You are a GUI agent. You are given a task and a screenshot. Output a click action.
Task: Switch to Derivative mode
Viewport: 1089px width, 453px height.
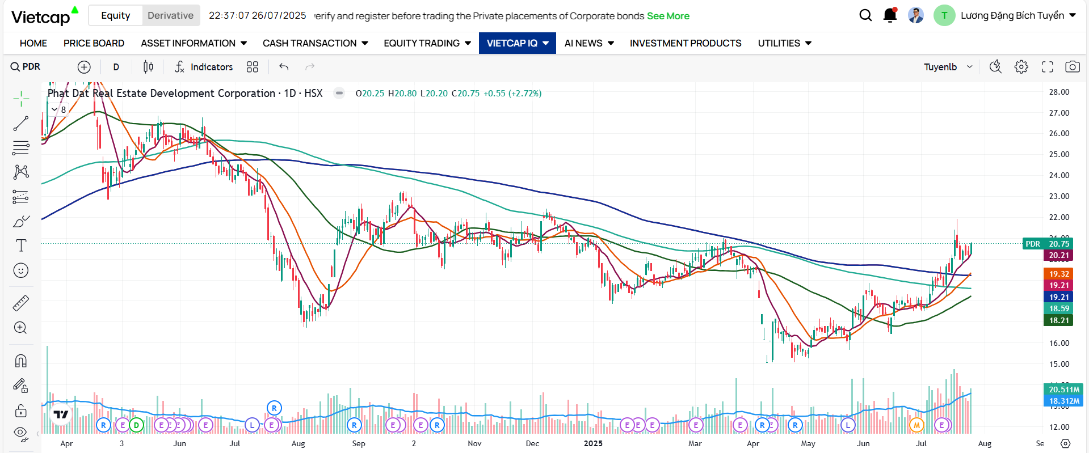click(x=170, y=15)
